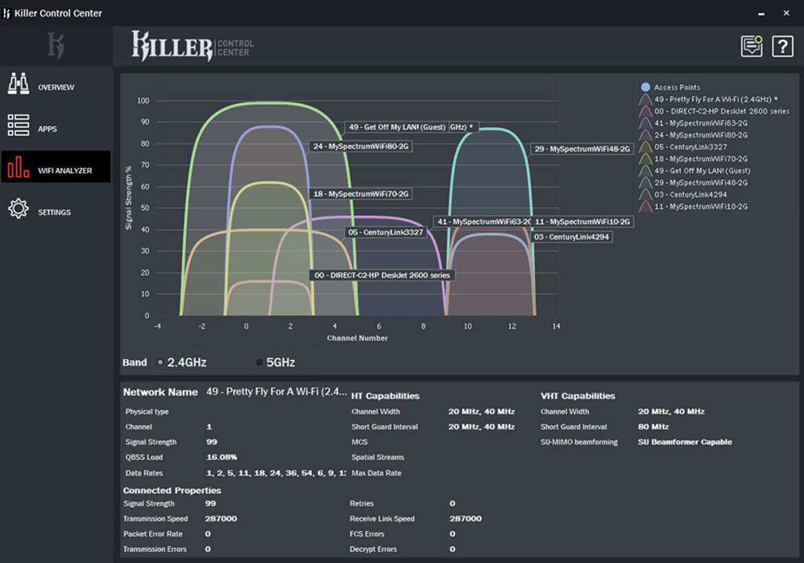Select chart label 05 - CenturyLink3327
This screenshot has width=804, height=563.
[x=386, y=232]
